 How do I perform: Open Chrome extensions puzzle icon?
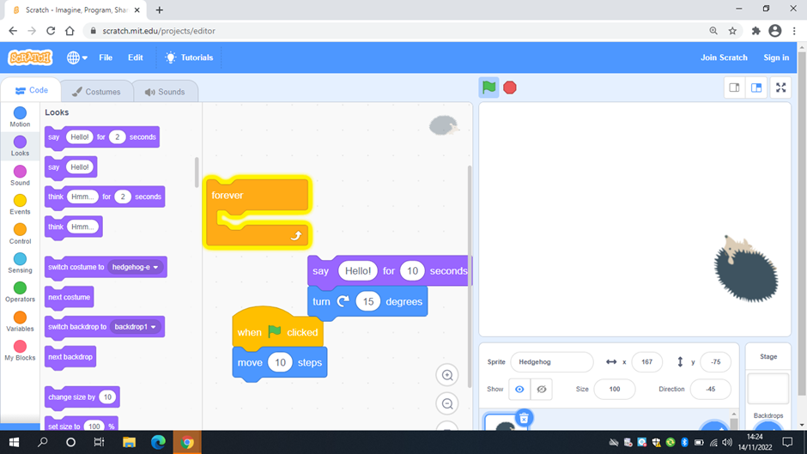[755, 31]
